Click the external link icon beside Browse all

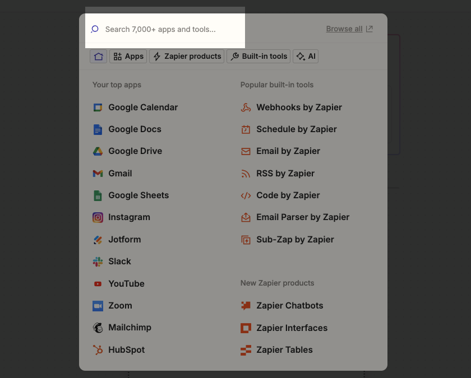[x=369, y=29]
